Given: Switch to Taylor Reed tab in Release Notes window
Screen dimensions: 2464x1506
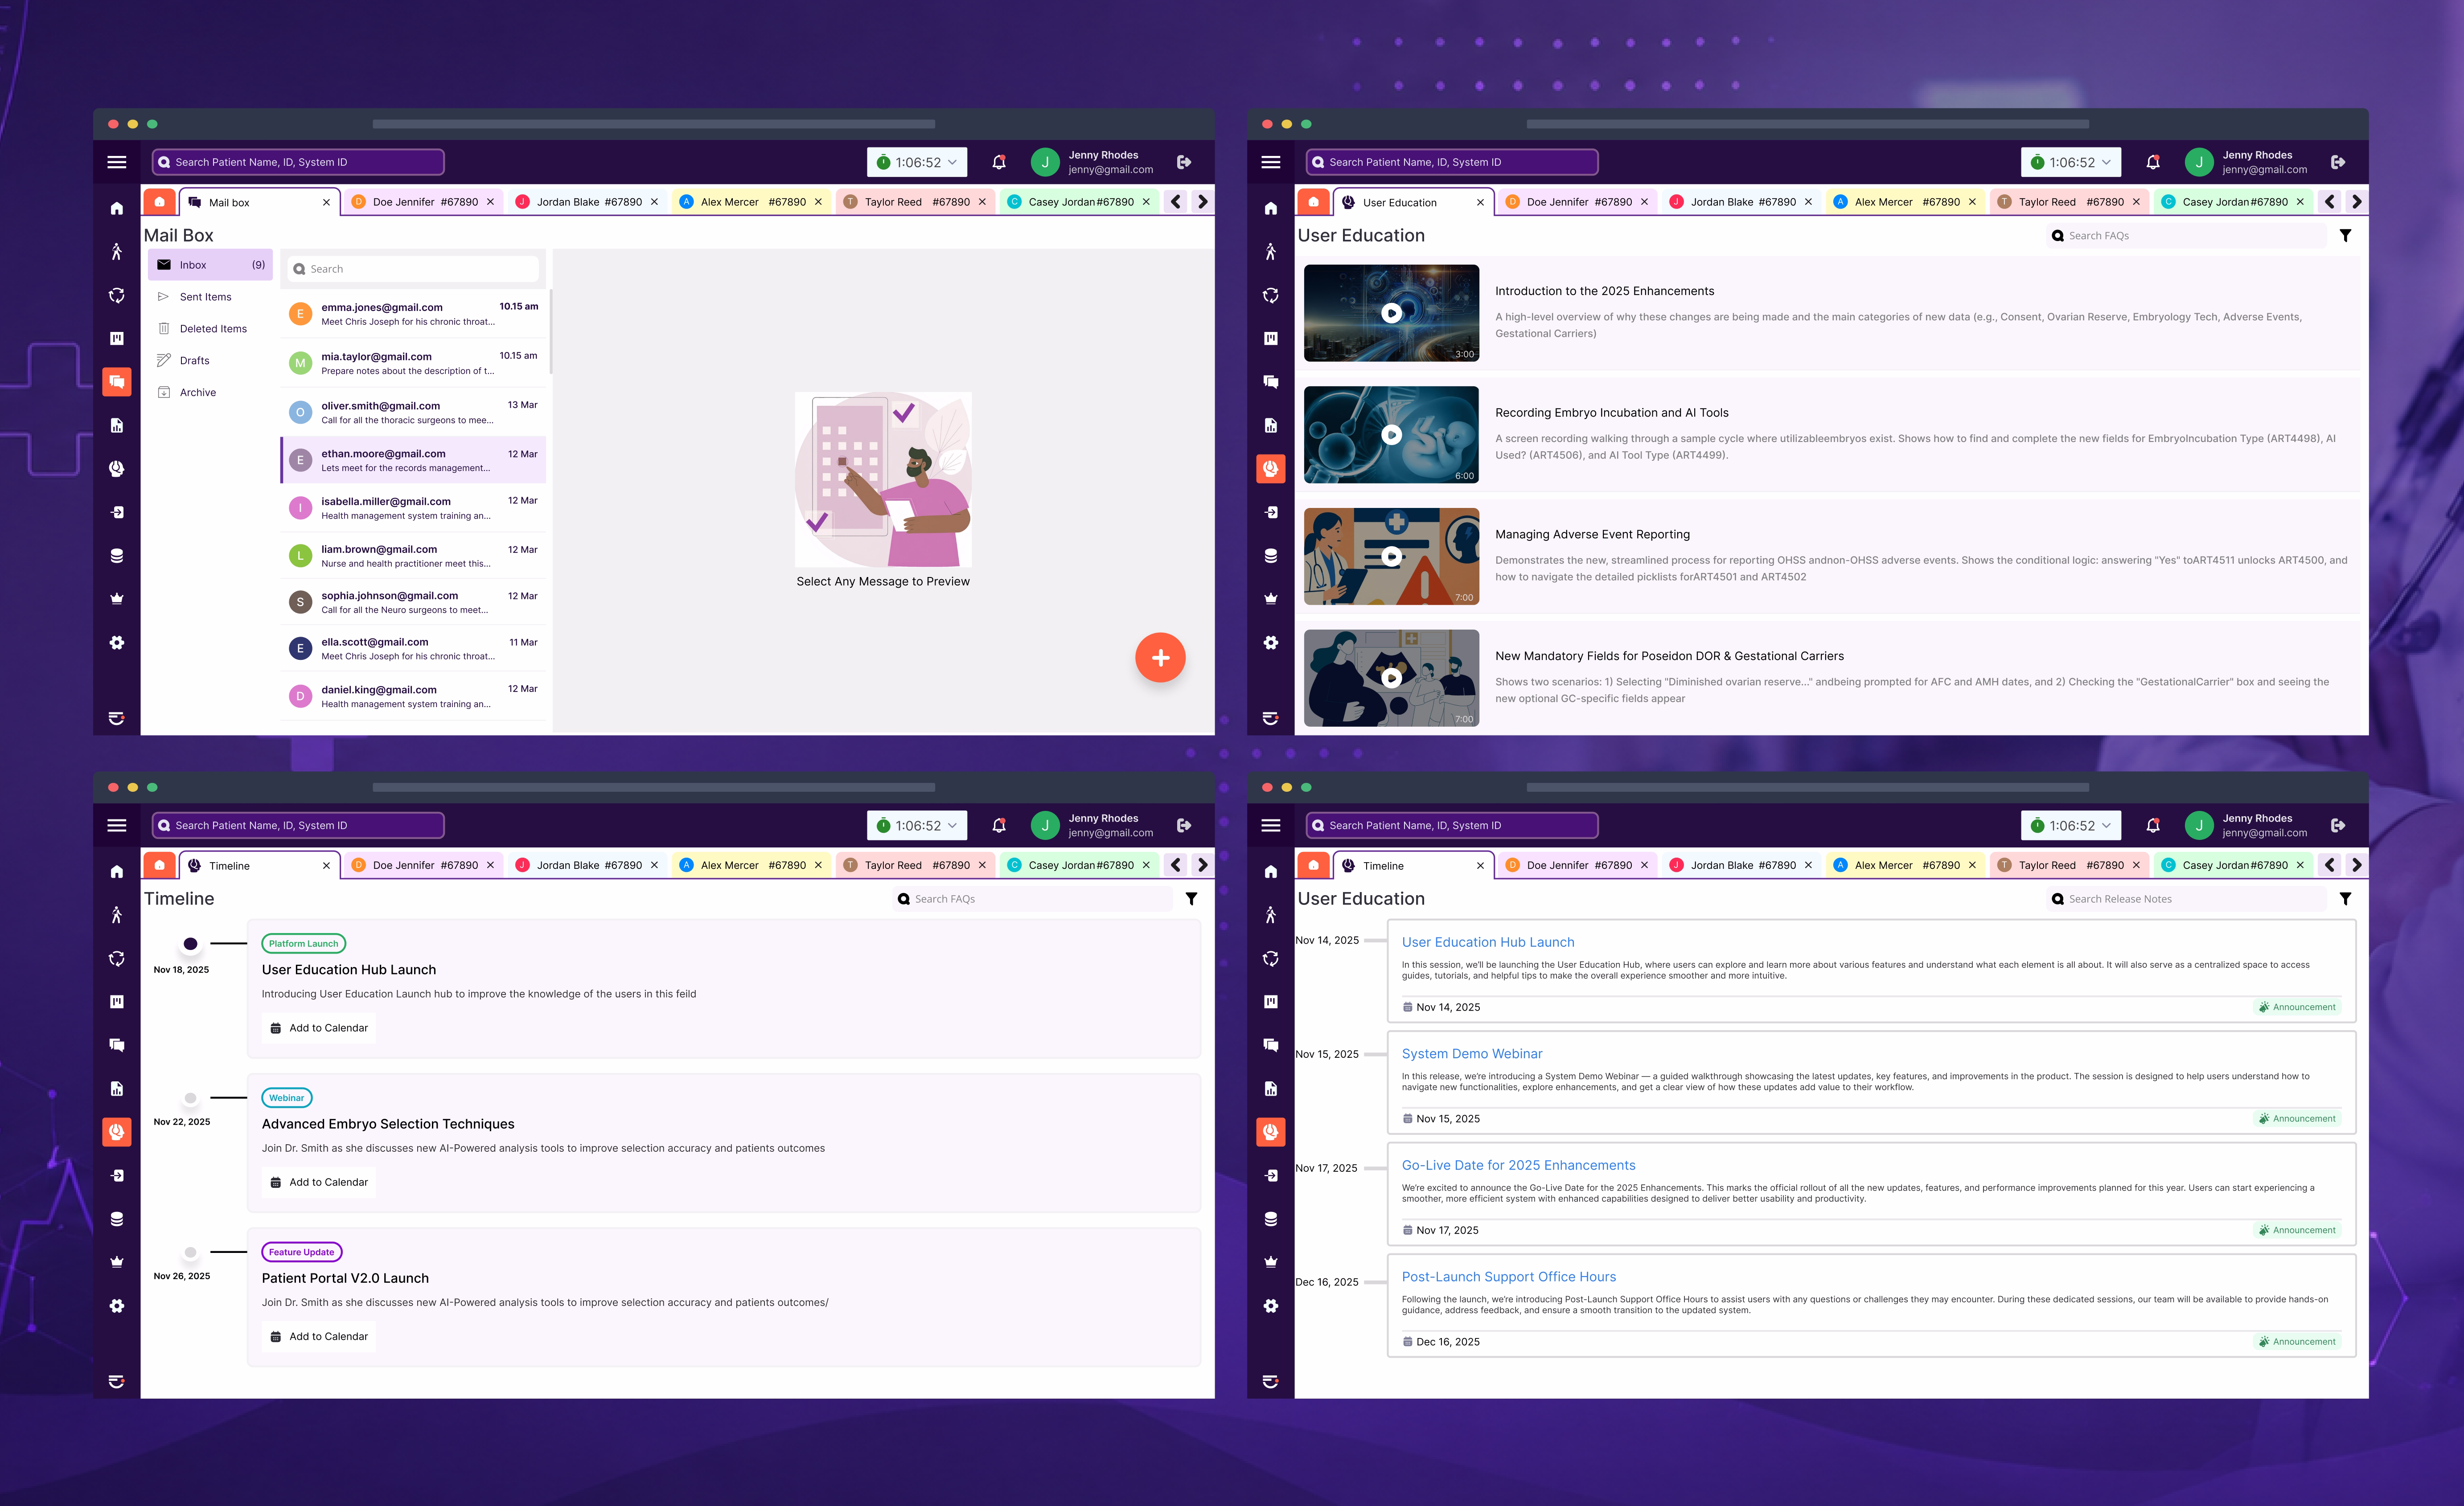Looking at the screenshot, I should (2070, 865).
